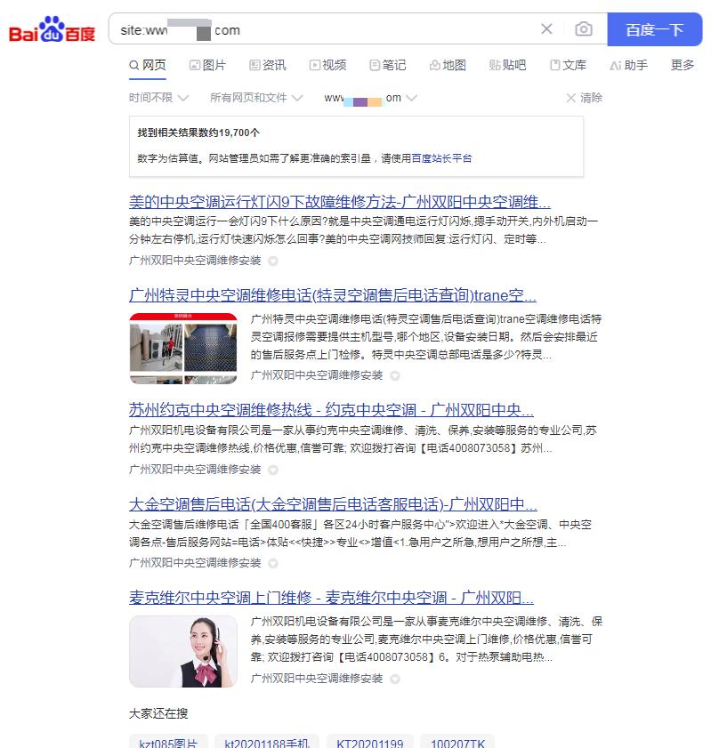
Task: Click 清除 to clear filters
Action: coord(584,98)
